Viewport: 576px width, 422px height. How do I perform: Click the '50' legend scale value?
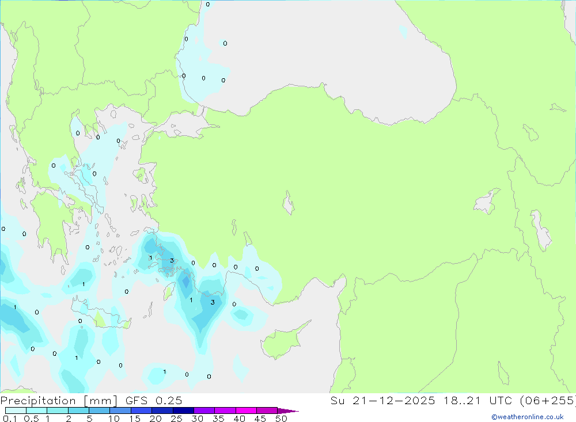click(282, 419)
